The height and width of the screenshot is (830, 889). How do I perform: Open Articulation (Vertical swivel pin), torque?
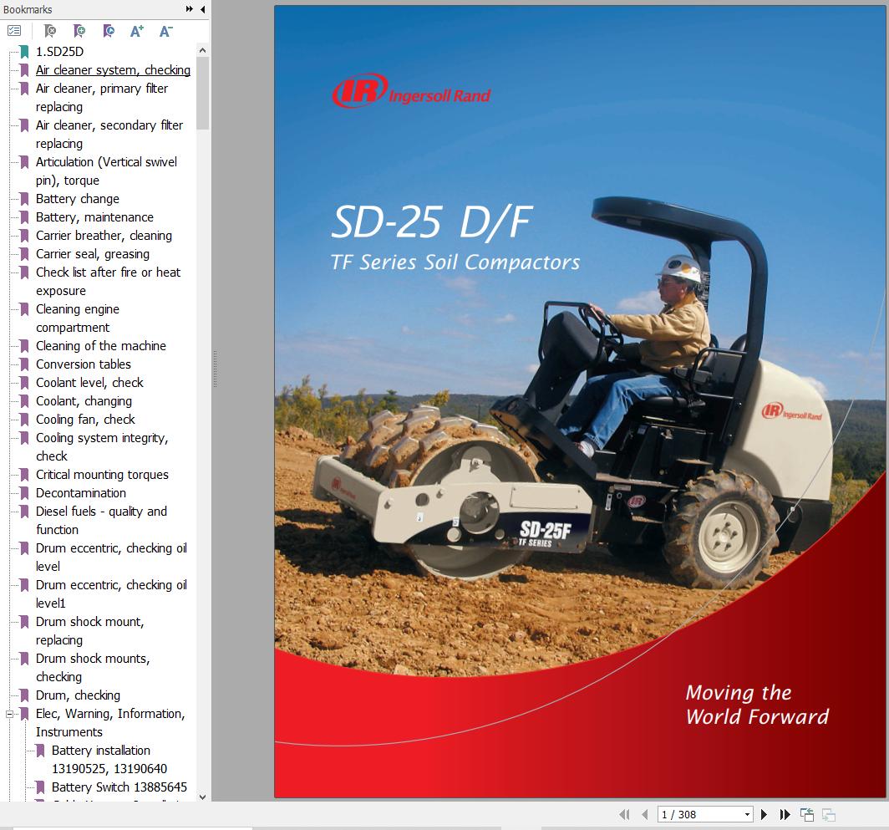(x=106, y=171)
